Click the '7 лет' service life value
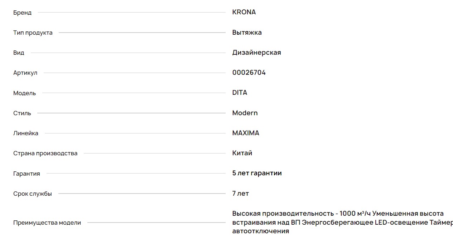 240,194
